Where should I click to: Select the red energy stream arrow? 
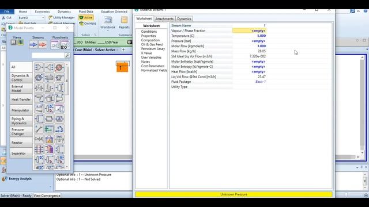[43, 45]
